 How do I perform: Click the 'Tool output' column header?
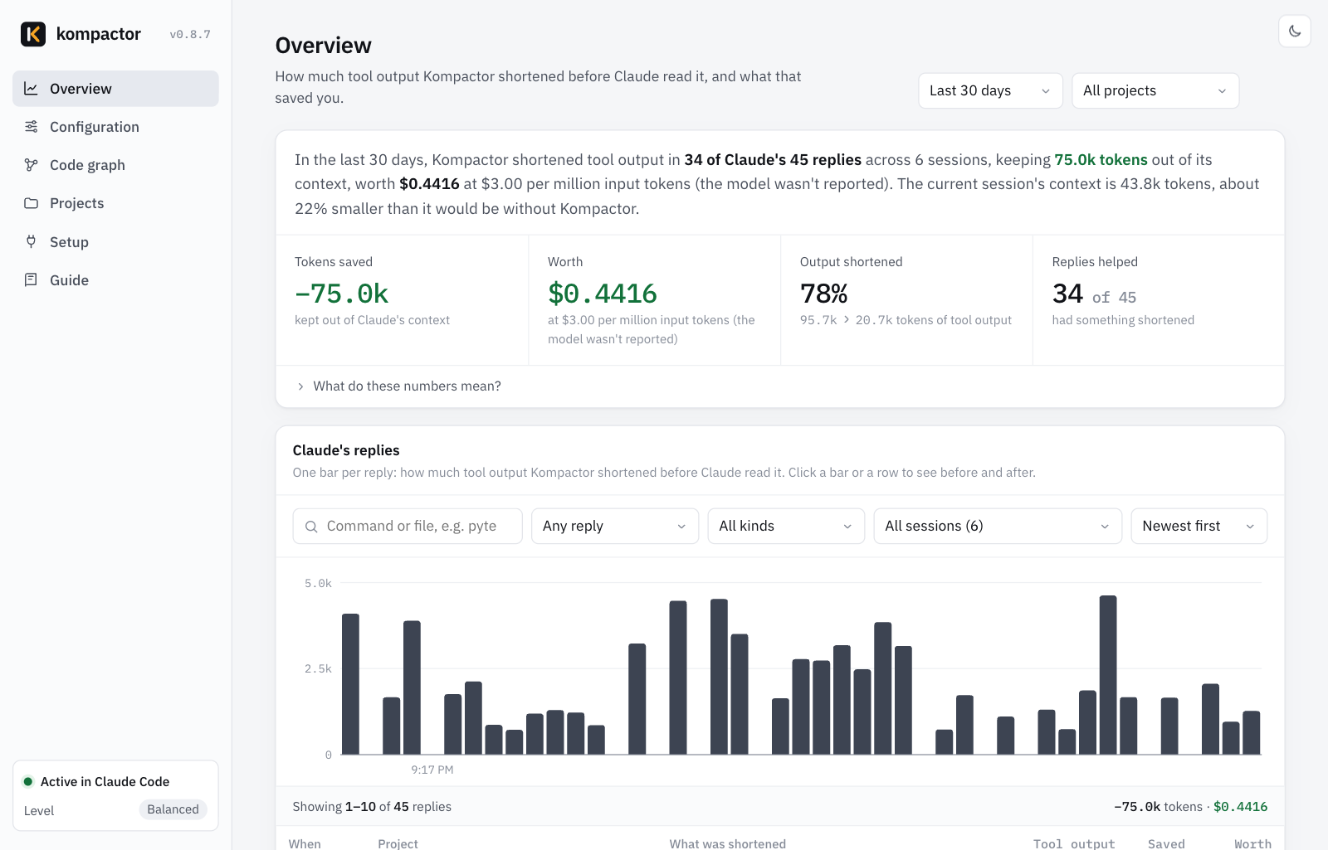[1074, 843]
